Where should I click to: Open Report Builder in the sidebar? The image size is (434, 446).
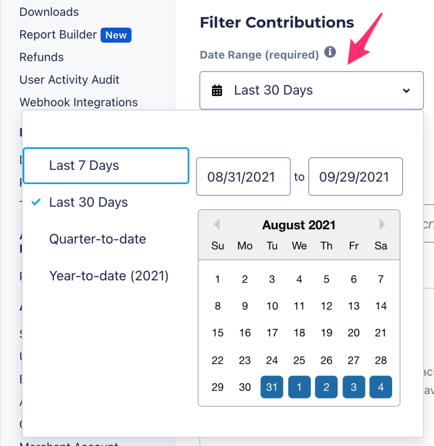point(58,35)
